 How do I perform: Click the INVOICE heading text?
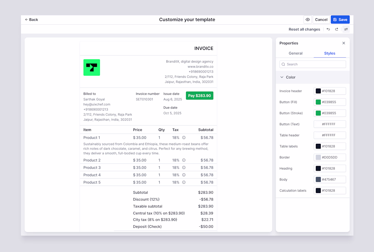pyautogui.click(x=204, y=48)
